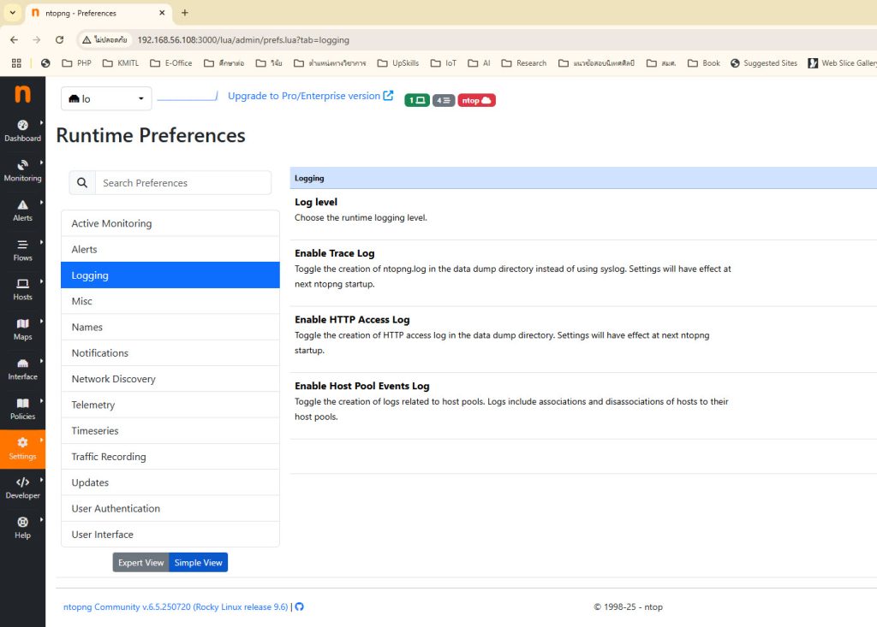Select the Names preferences section
Image resolution: width=877 pixels, height=627 pixels.
click(170, 327)
